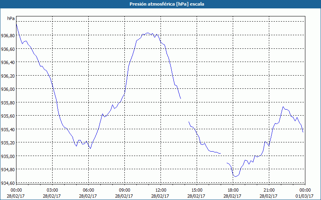Screen dimensions: 321x200
Task: Click the 935,40 axis value
Action: (x=8, y=129)
